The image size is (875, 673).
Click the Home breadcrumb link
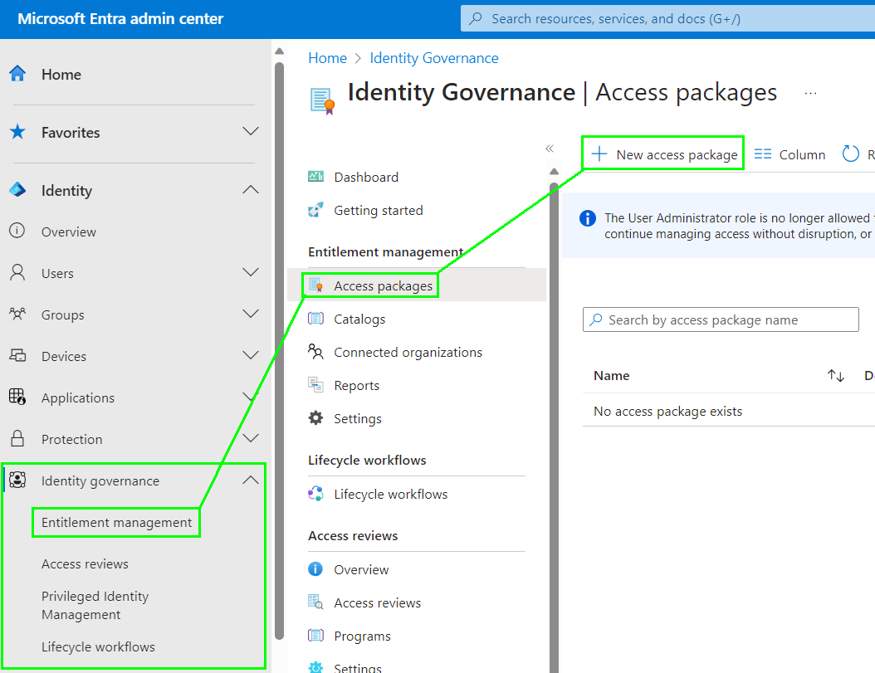327,58
